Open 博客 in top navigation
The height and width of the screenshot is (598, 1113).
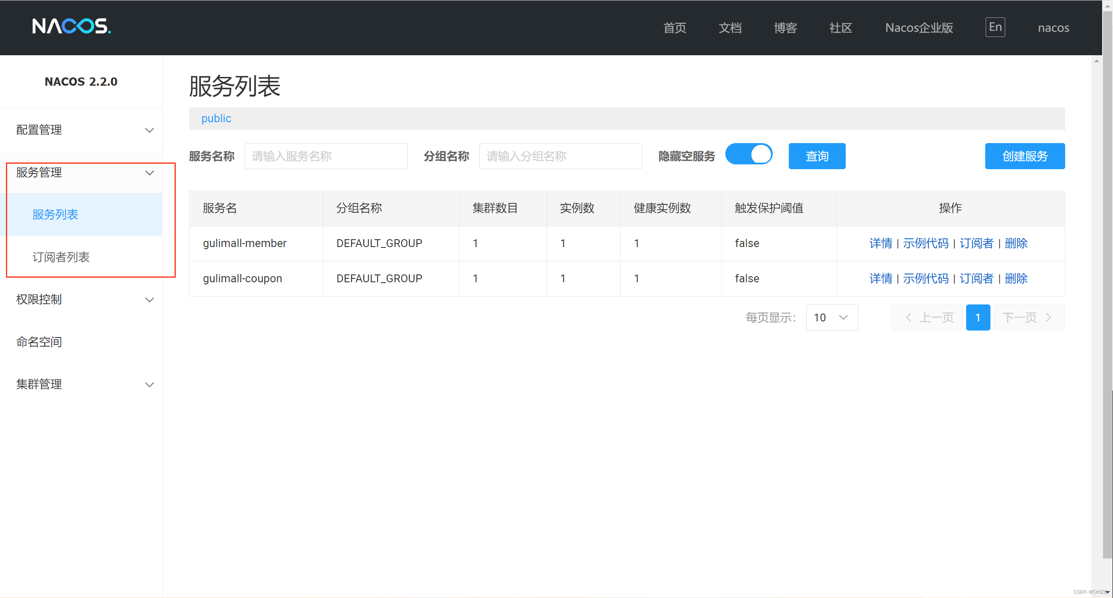(x=785, y=28)
